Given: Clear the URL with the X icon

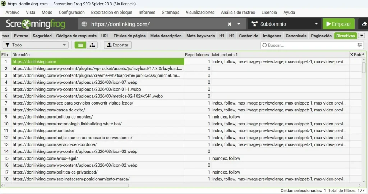Looking at the screenshot, I should click(x=230, y=24).
